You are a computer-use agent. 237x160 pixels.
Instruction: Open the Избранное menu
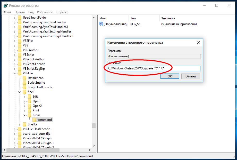point(45,12)
